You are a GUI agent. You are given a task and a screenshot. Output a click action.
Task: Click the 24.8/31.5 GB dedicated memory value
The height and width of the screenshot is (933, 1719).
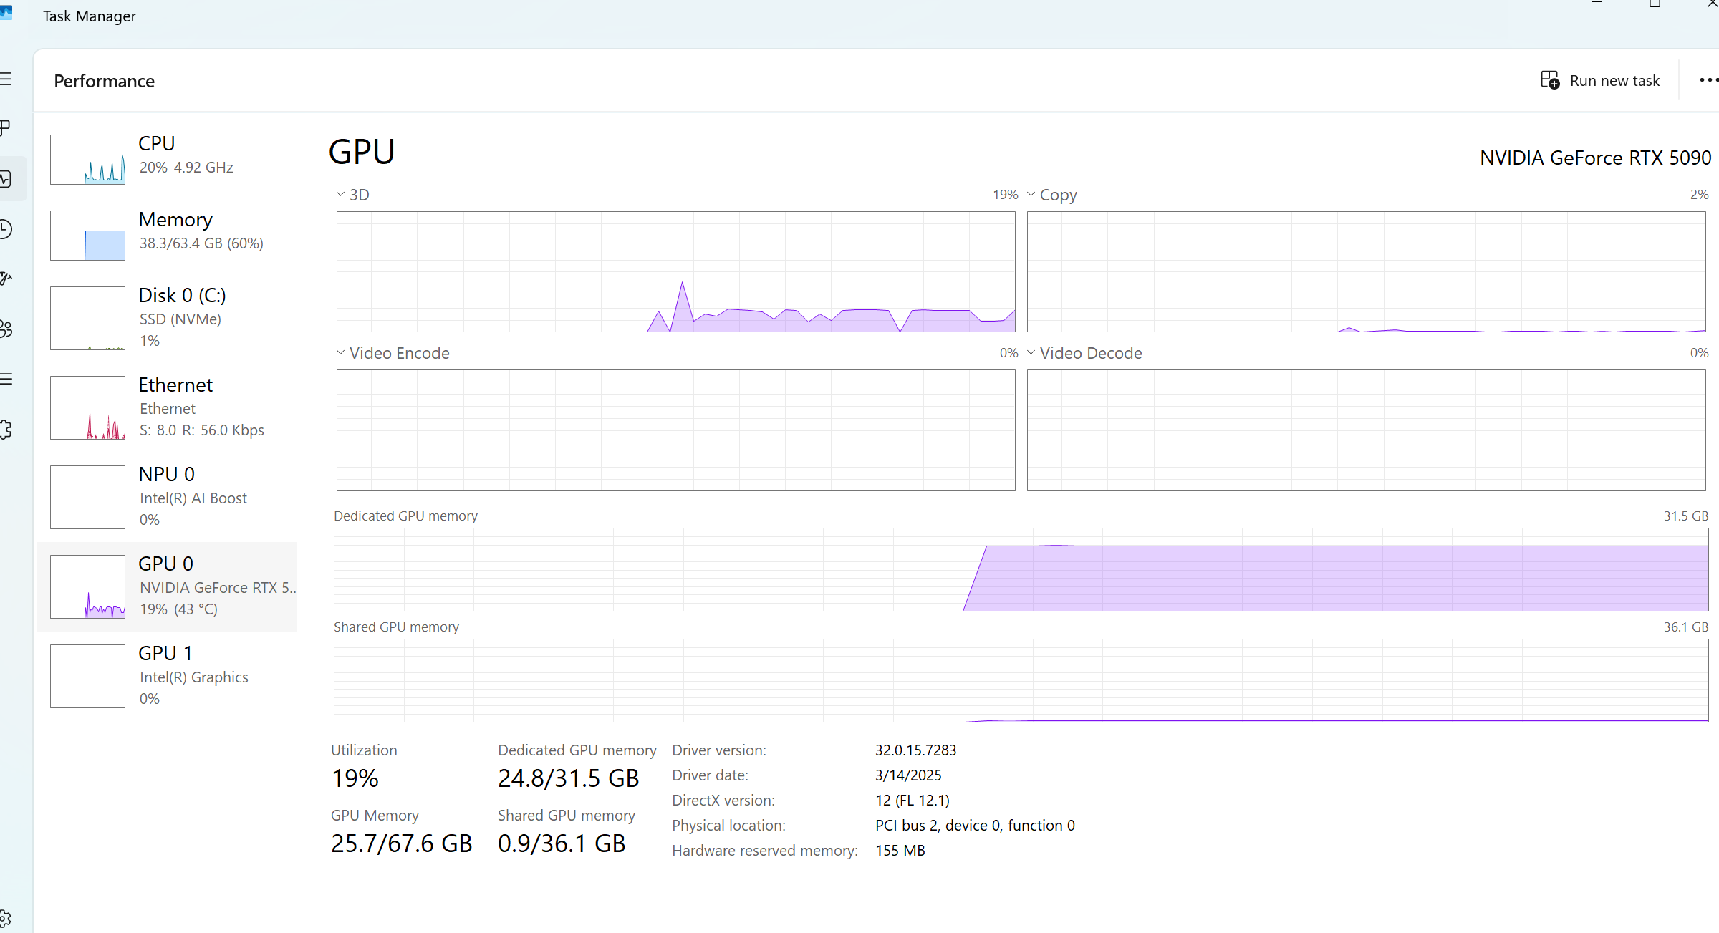coord(569,778)
